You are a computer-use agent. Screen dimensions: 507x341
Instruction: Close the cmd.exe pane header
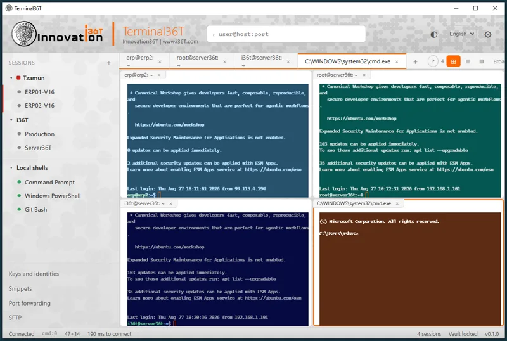397,203
